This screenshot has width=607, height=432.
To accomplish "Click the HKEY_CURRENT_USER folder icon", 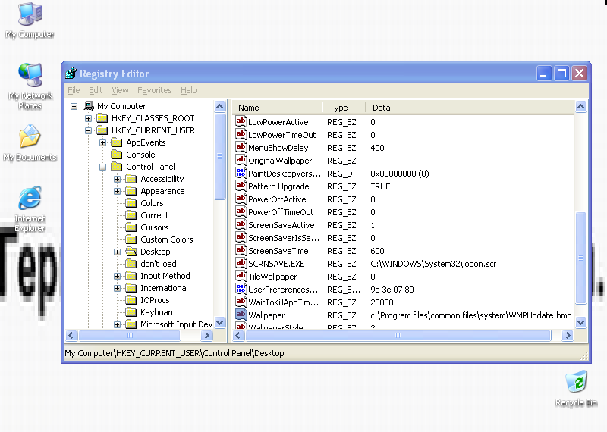I will 102,130.
